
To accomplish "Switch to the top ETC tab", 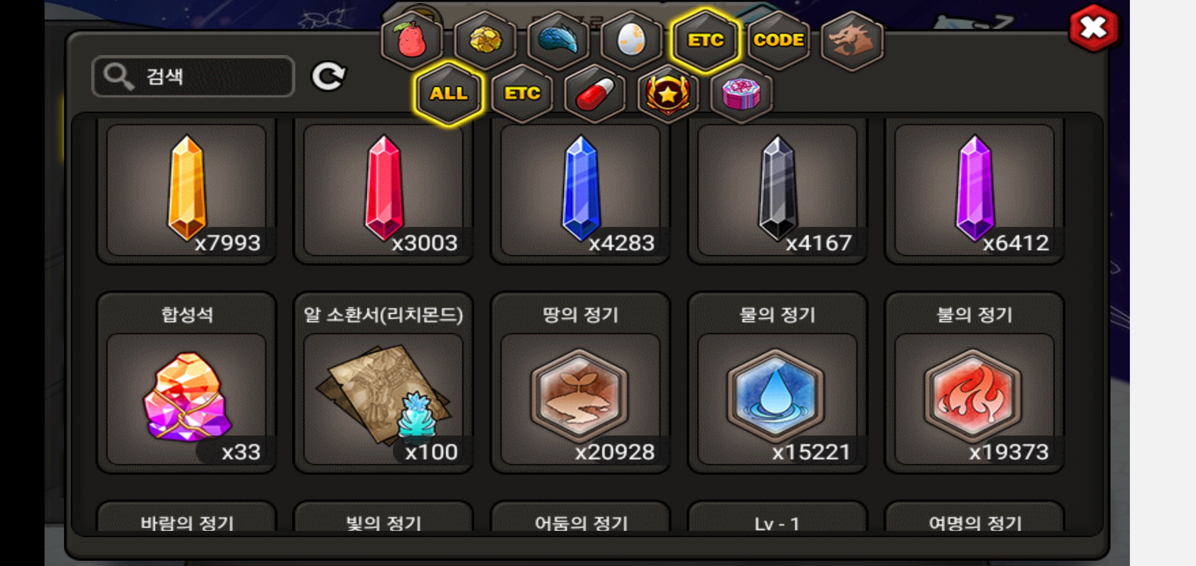I will [705, 40].
